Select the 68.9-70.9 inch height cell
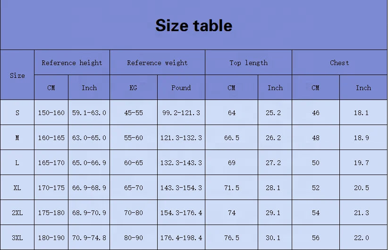The image size is (388, 250). [89, 213]
